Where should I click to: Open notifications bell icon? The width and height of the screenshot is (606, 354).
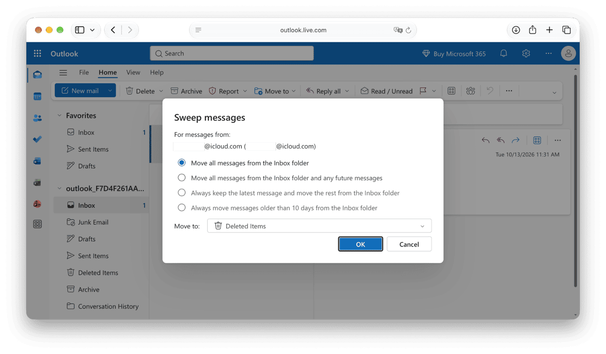504,54
